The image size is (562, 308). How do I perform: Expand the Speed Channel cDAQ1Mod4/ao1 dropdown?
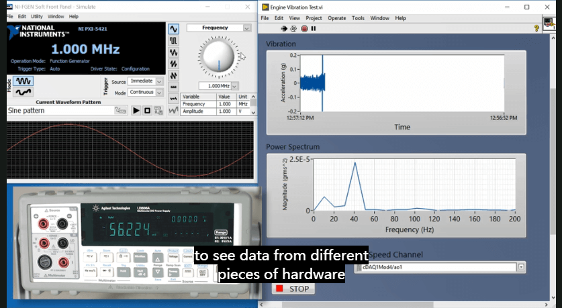pos(521,267)
